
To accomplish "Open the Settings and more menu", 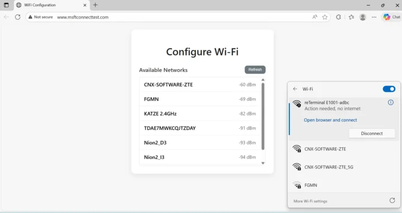I will (x=374, y=17).
